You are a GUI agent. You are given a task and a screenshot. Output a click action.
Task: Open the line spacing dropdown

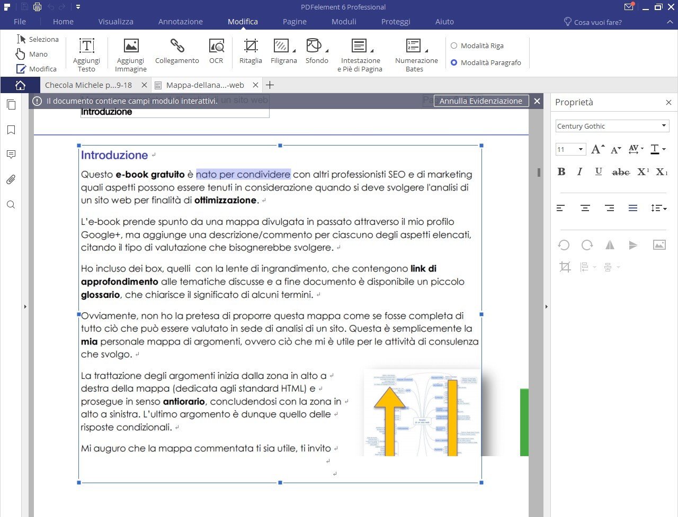click(658, 208)
